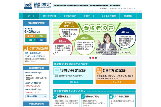This screenshot has height=107, width=161.
Task: Click the chevron arrow after お問い合わせ
Action: [121, 9]
